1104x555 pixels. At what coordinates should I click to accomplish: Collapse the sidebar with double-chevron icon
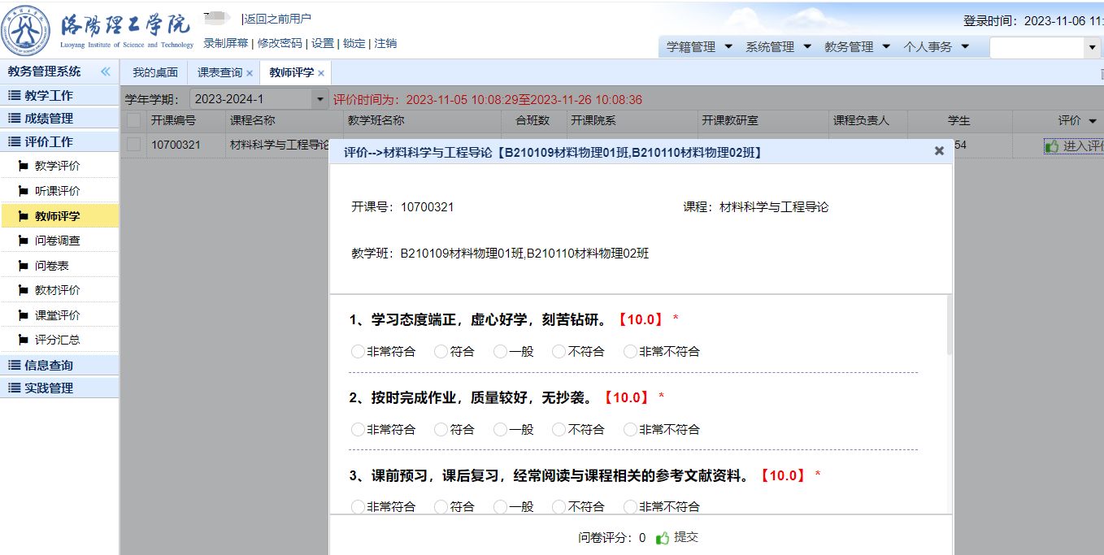point(105,72)
